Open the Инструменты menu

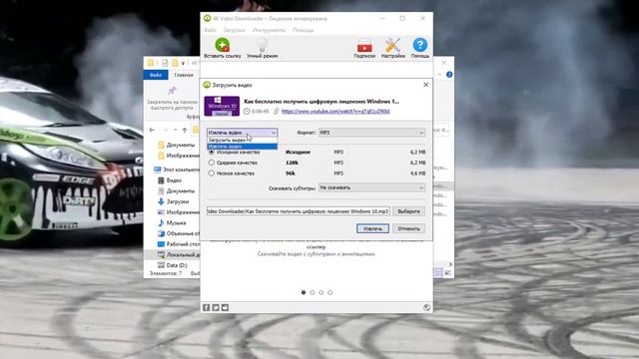pyautogui.click(x=269, y=30)
